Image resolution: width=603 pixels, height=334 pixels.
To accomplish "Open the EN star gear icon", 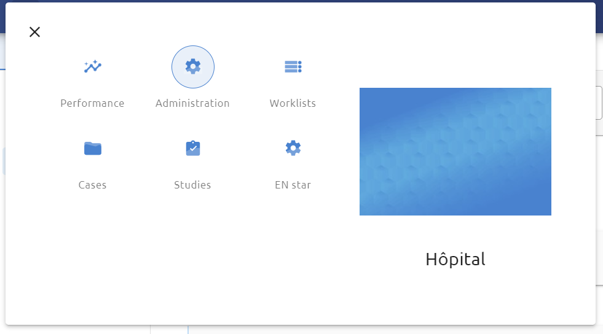I will point(293,148).
